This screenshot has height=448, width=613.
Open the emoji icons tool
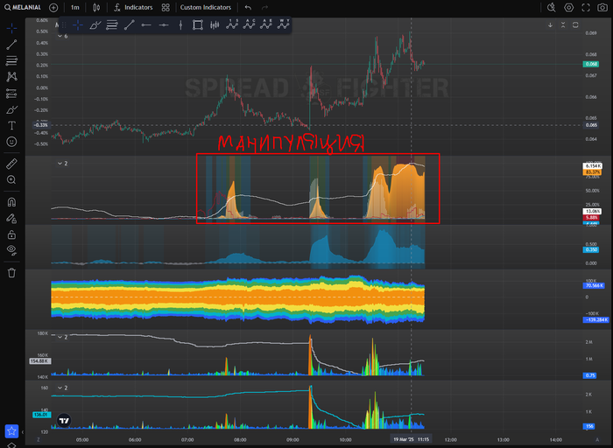(11, 142)
